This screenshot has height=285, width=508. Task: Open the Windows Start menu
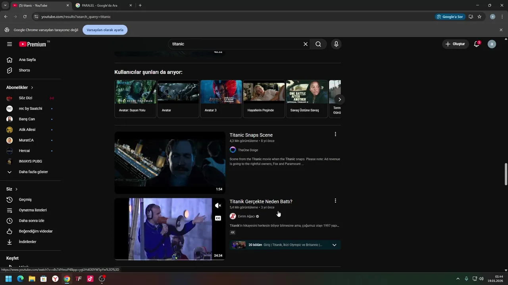[x=8, y=279]
